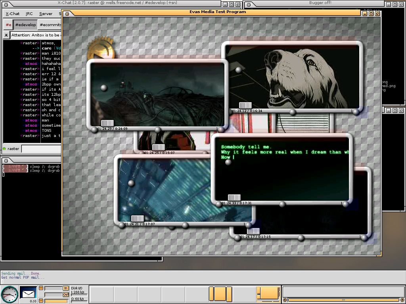Viewport: 406px width, 304px height.
Task: Click the chat message input field next to raster
Action: [x=42, y=149]
